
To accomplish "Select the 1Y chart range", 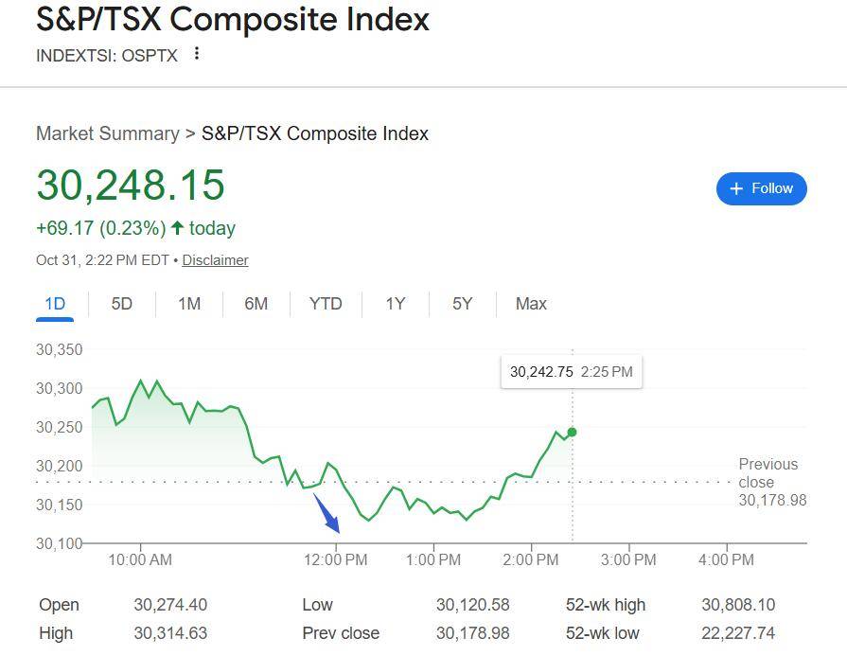I will pyautogui.click(x=396, y=304).
